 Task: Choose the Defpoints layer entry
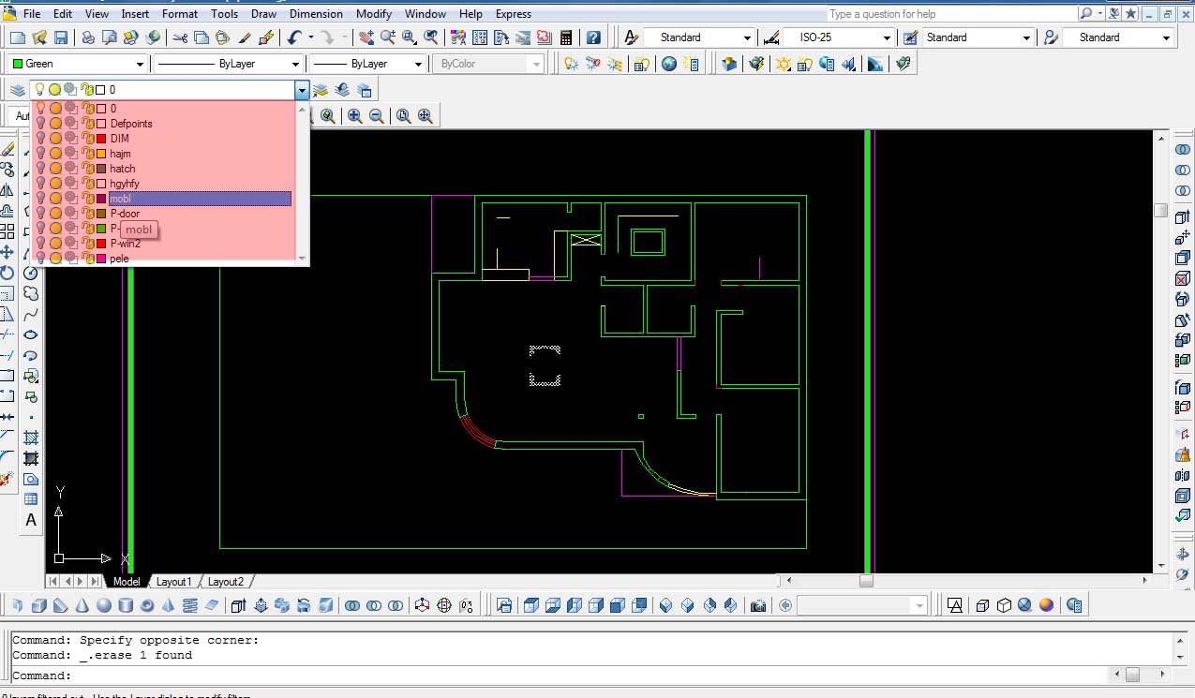[x=130, y=124]
